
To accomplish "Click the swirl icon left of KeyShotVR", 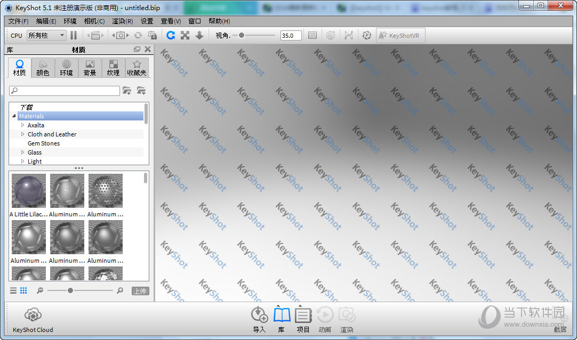I will pos(366,35).
